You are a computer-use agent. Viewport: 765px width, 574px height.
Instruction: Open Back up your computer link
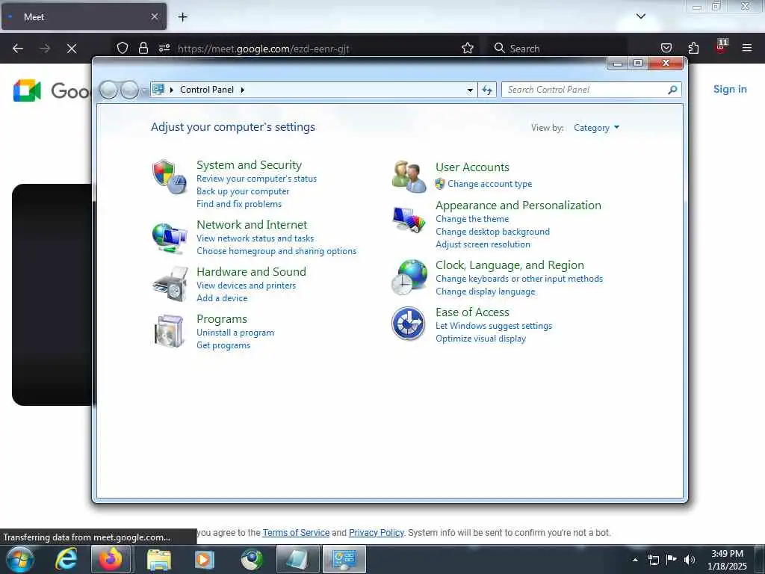pyautogui.click(x=243, y=191)
